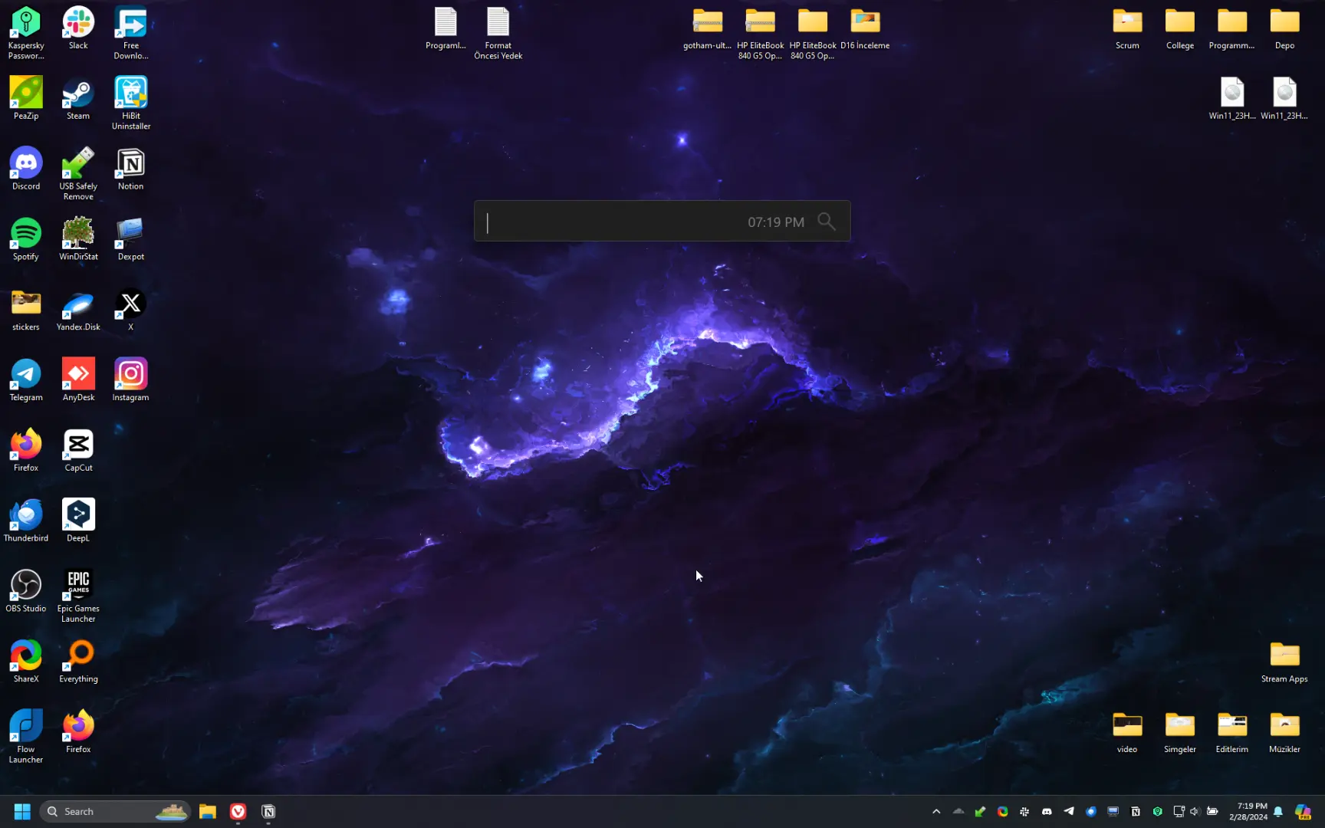The height and width of the screenshot is (828, 1325).
Task: Open File Explorer from the taskbar
Action: [x=208, y=811]
